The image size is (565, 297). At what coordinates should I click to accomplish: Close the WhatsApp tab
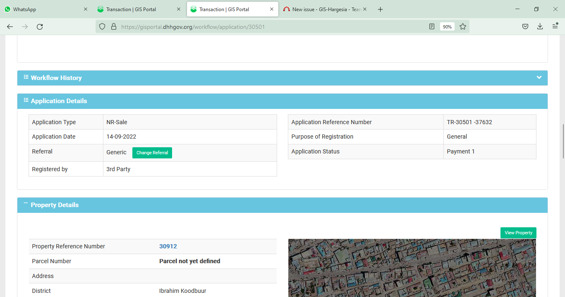[86, 9]
